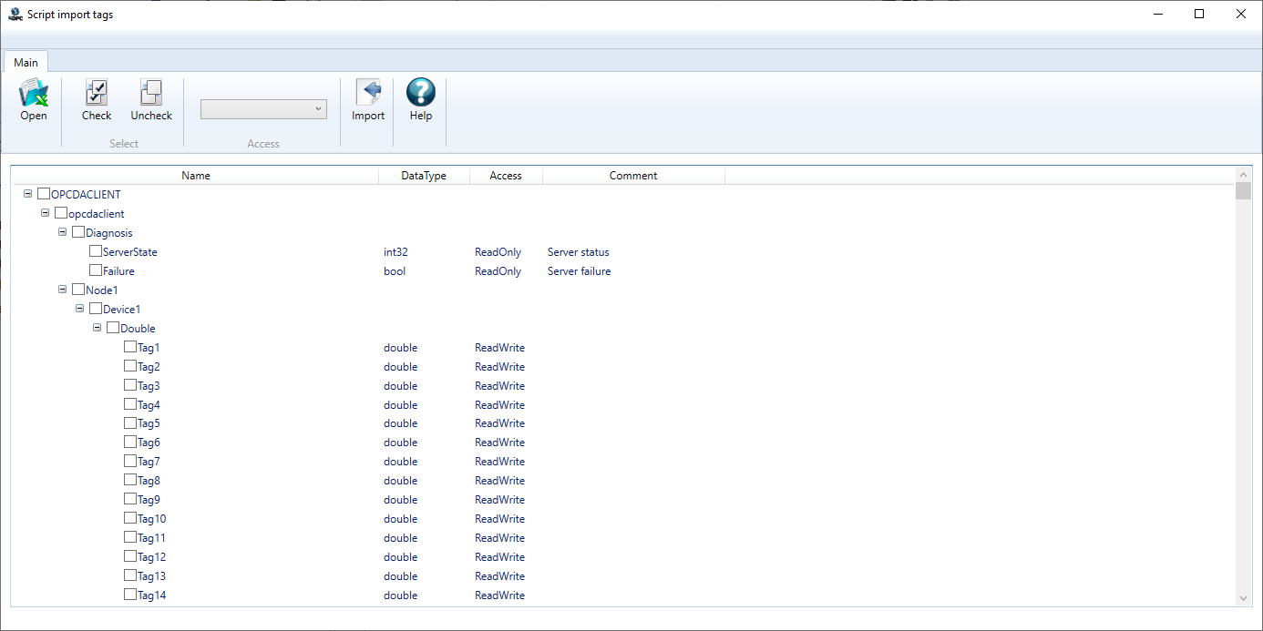
Task: Select the Tag12 checkbox
Action: tap(130, 556)
